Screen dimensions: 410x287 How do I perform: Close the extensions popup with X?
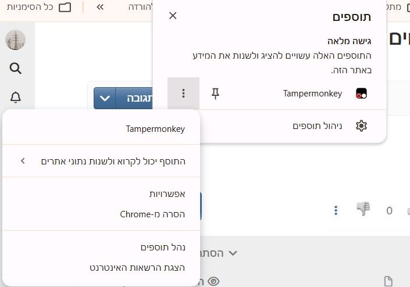(x=173, y=16)
